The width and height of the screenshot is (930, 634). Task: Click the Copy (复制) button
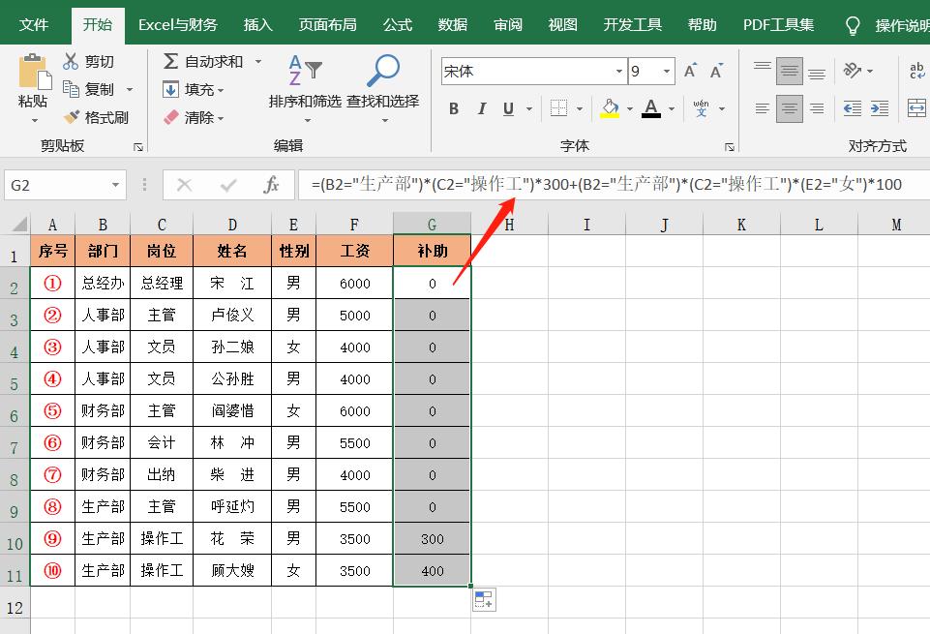pyautogui.click(x=90, y=89)
